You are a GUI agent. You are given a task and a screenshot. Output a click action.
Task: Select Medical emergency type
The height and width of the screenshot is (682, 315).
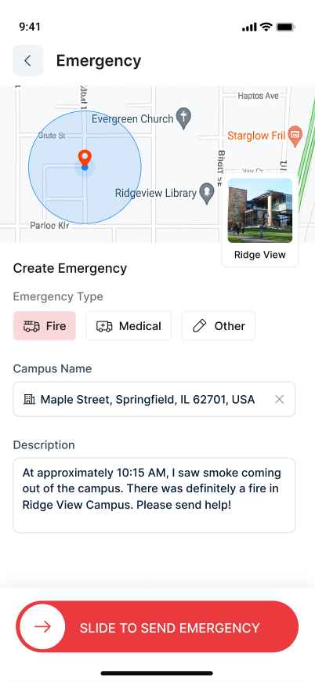point(129,326)
